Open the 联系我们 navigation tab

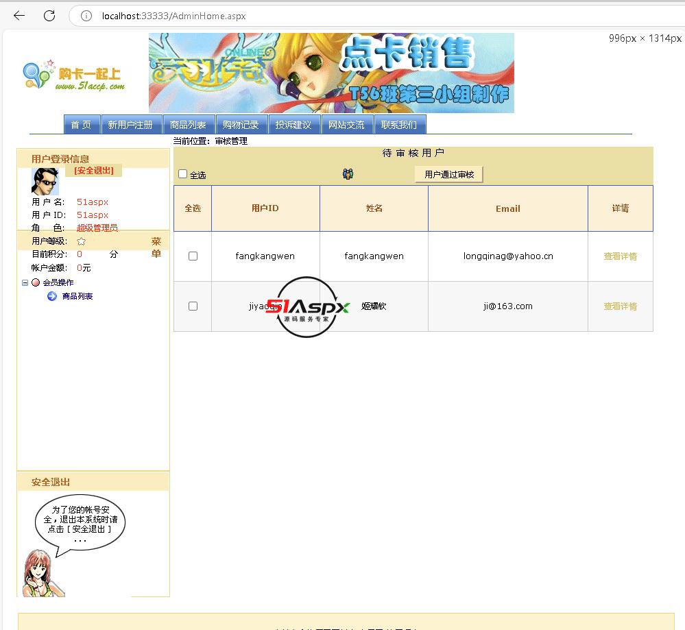pyautogui.click(x=399, y=125)
